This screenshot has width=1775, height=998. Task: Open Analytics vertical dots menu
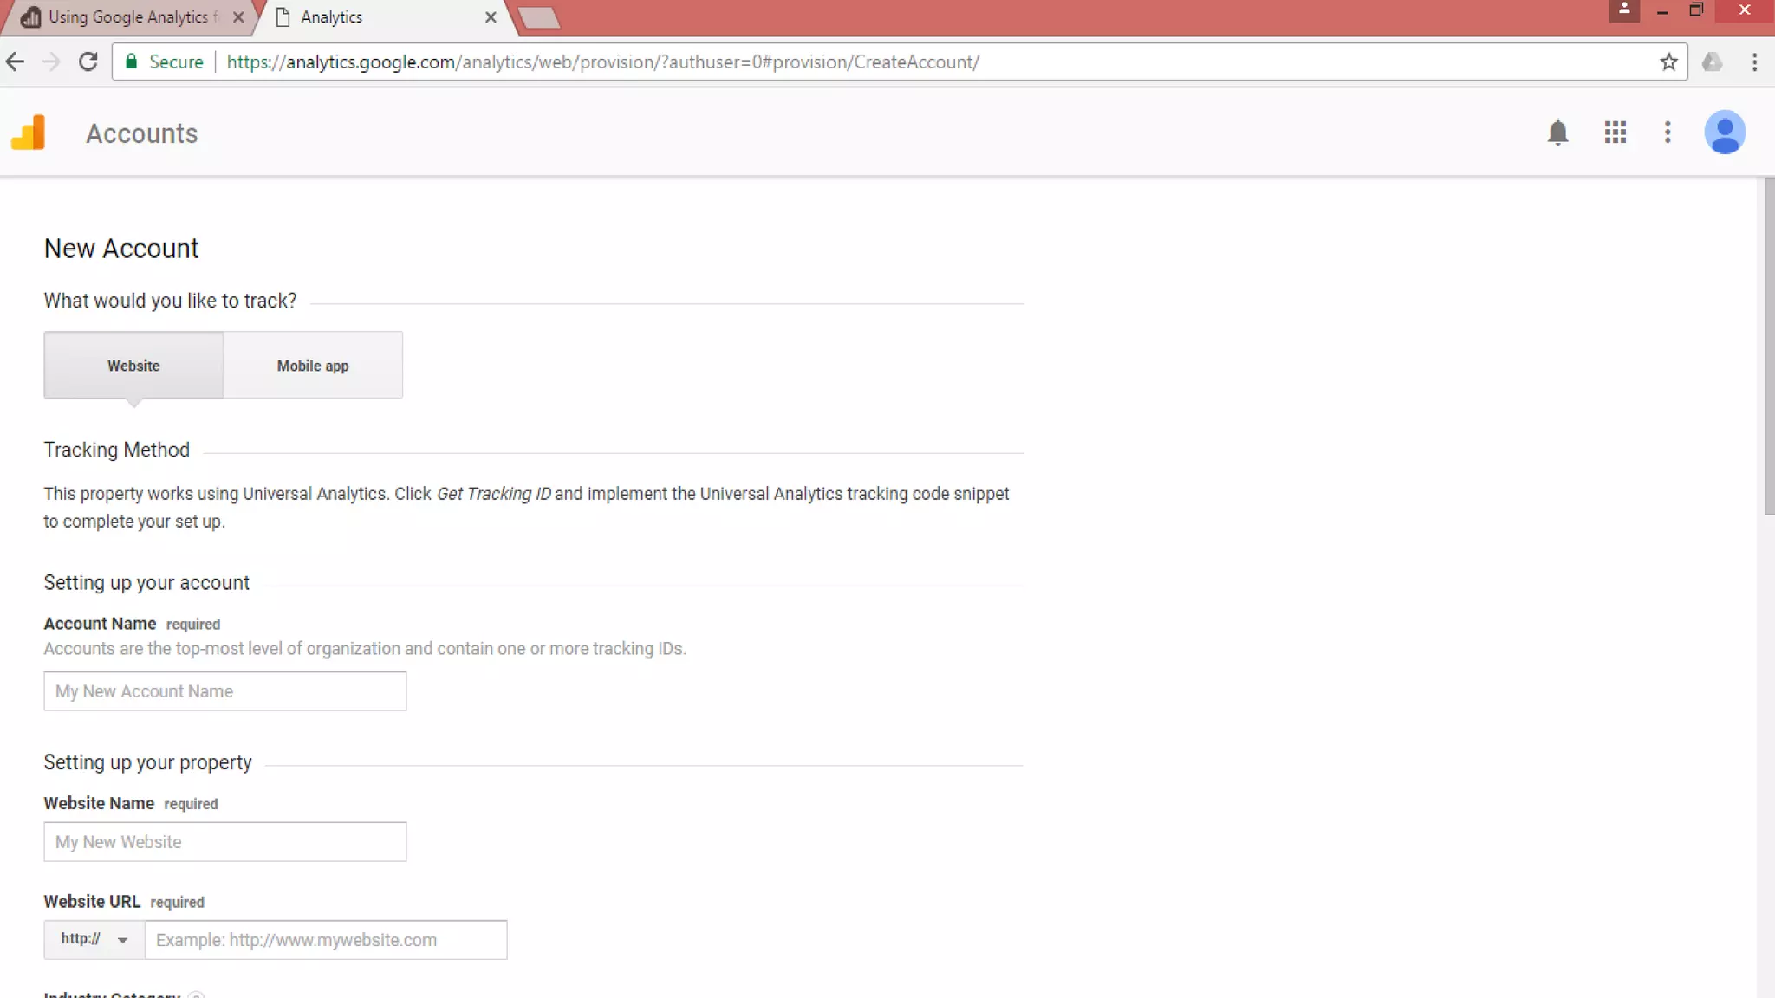pyautogui.click(x=1668, y=133)
